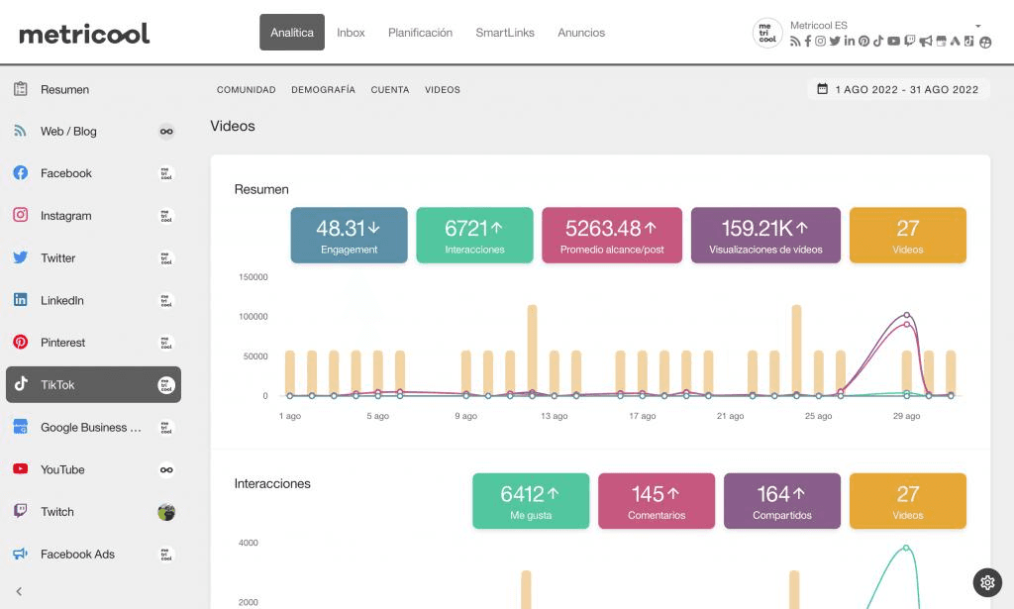Click the YouTube icon in header brand row
This screenshot has height=609, width=1014.
[894, 42]
